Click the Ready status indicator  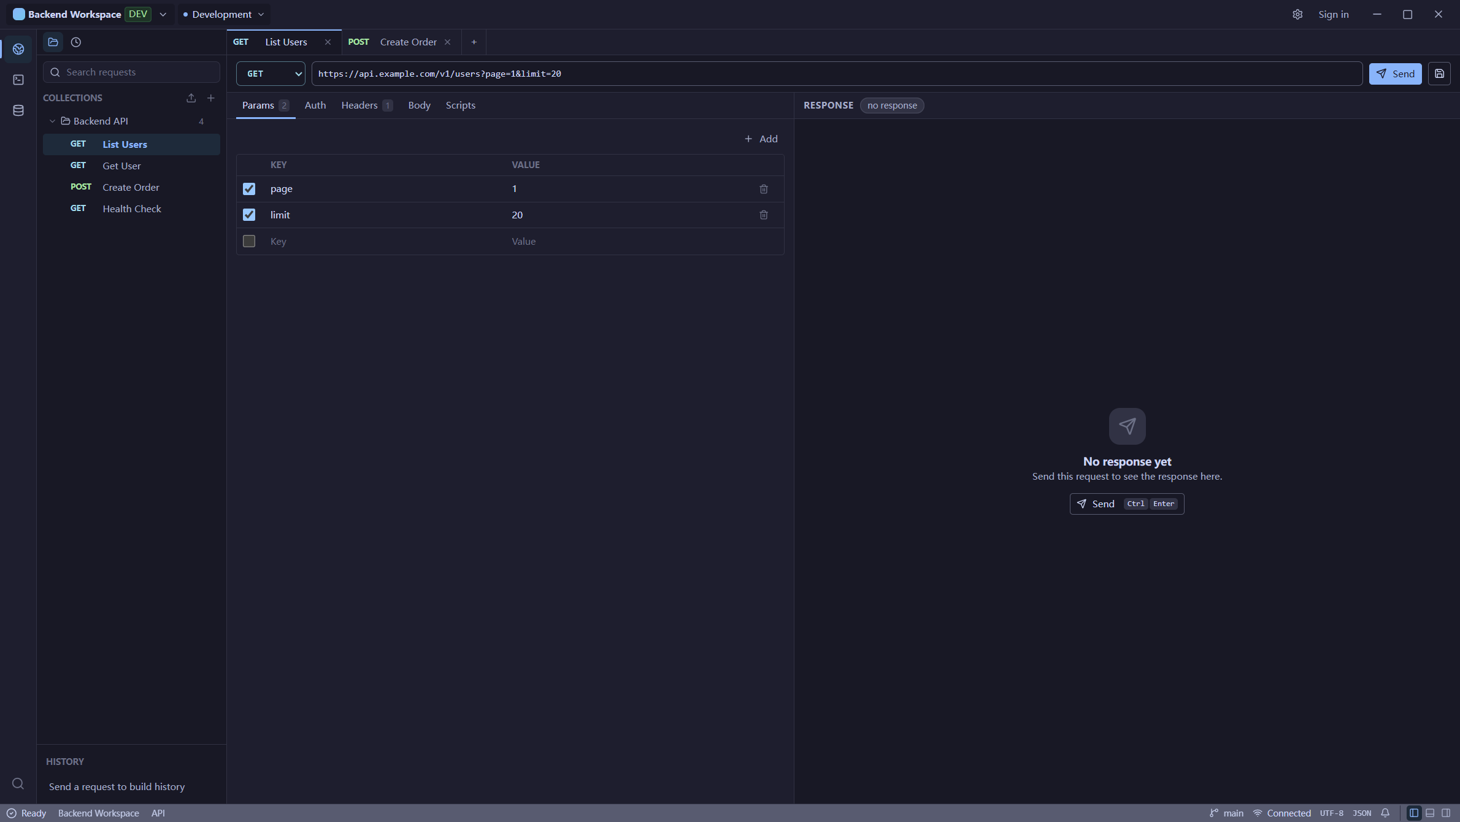point(26,813)
